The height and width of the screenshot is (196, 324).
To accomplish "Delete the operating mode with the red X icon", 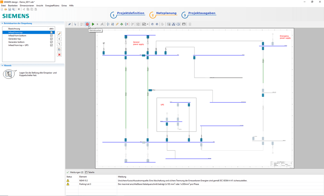I will (59, 54).
